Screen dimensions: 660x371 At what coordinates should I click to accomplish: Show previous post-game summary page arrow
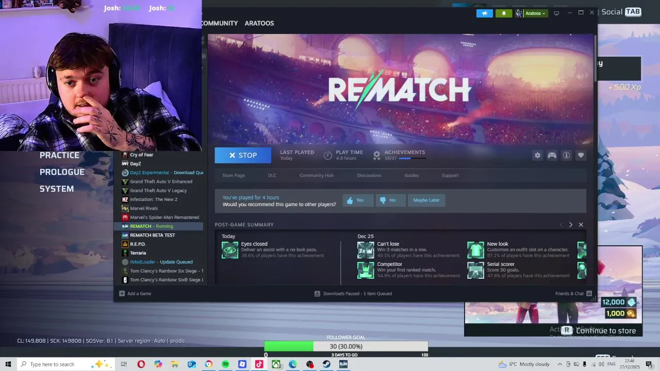[x=562, y=225]
